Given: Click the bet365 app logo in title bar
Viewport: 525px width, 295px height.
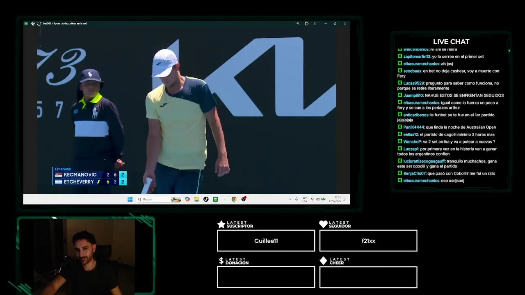Looking at the screenshot, I should point(26,23).
